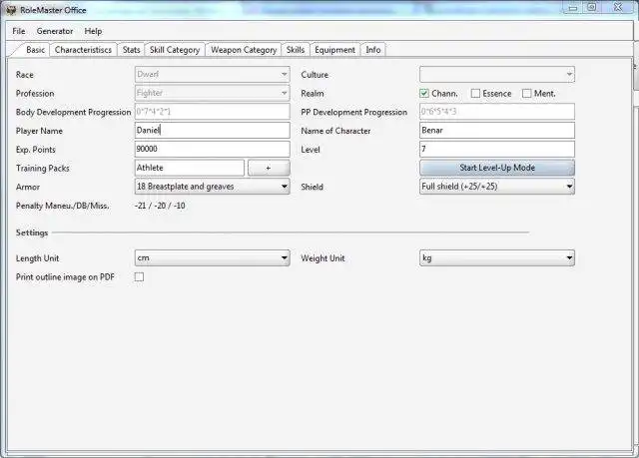Viewport: 639px width, 458px height.
Task: Click the Settings section heading
Action: (32, 232)
